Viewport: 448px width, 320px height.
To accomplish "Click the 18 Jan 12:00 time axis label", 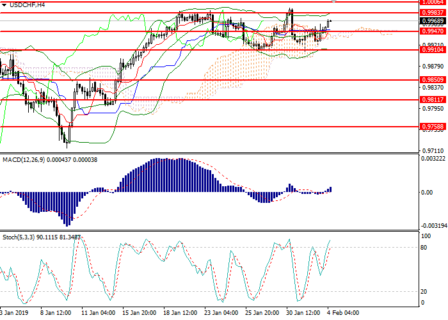I will [179, 314].
